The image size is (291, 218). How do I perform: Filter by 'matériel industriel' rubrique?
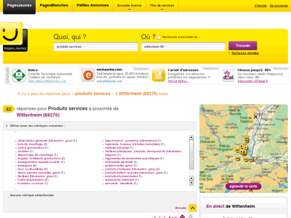point(117,148)
